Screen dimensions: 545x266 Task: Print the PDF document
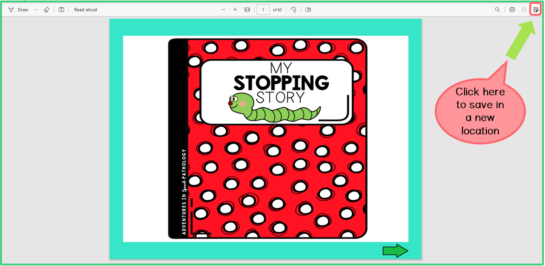click(512, 10)
